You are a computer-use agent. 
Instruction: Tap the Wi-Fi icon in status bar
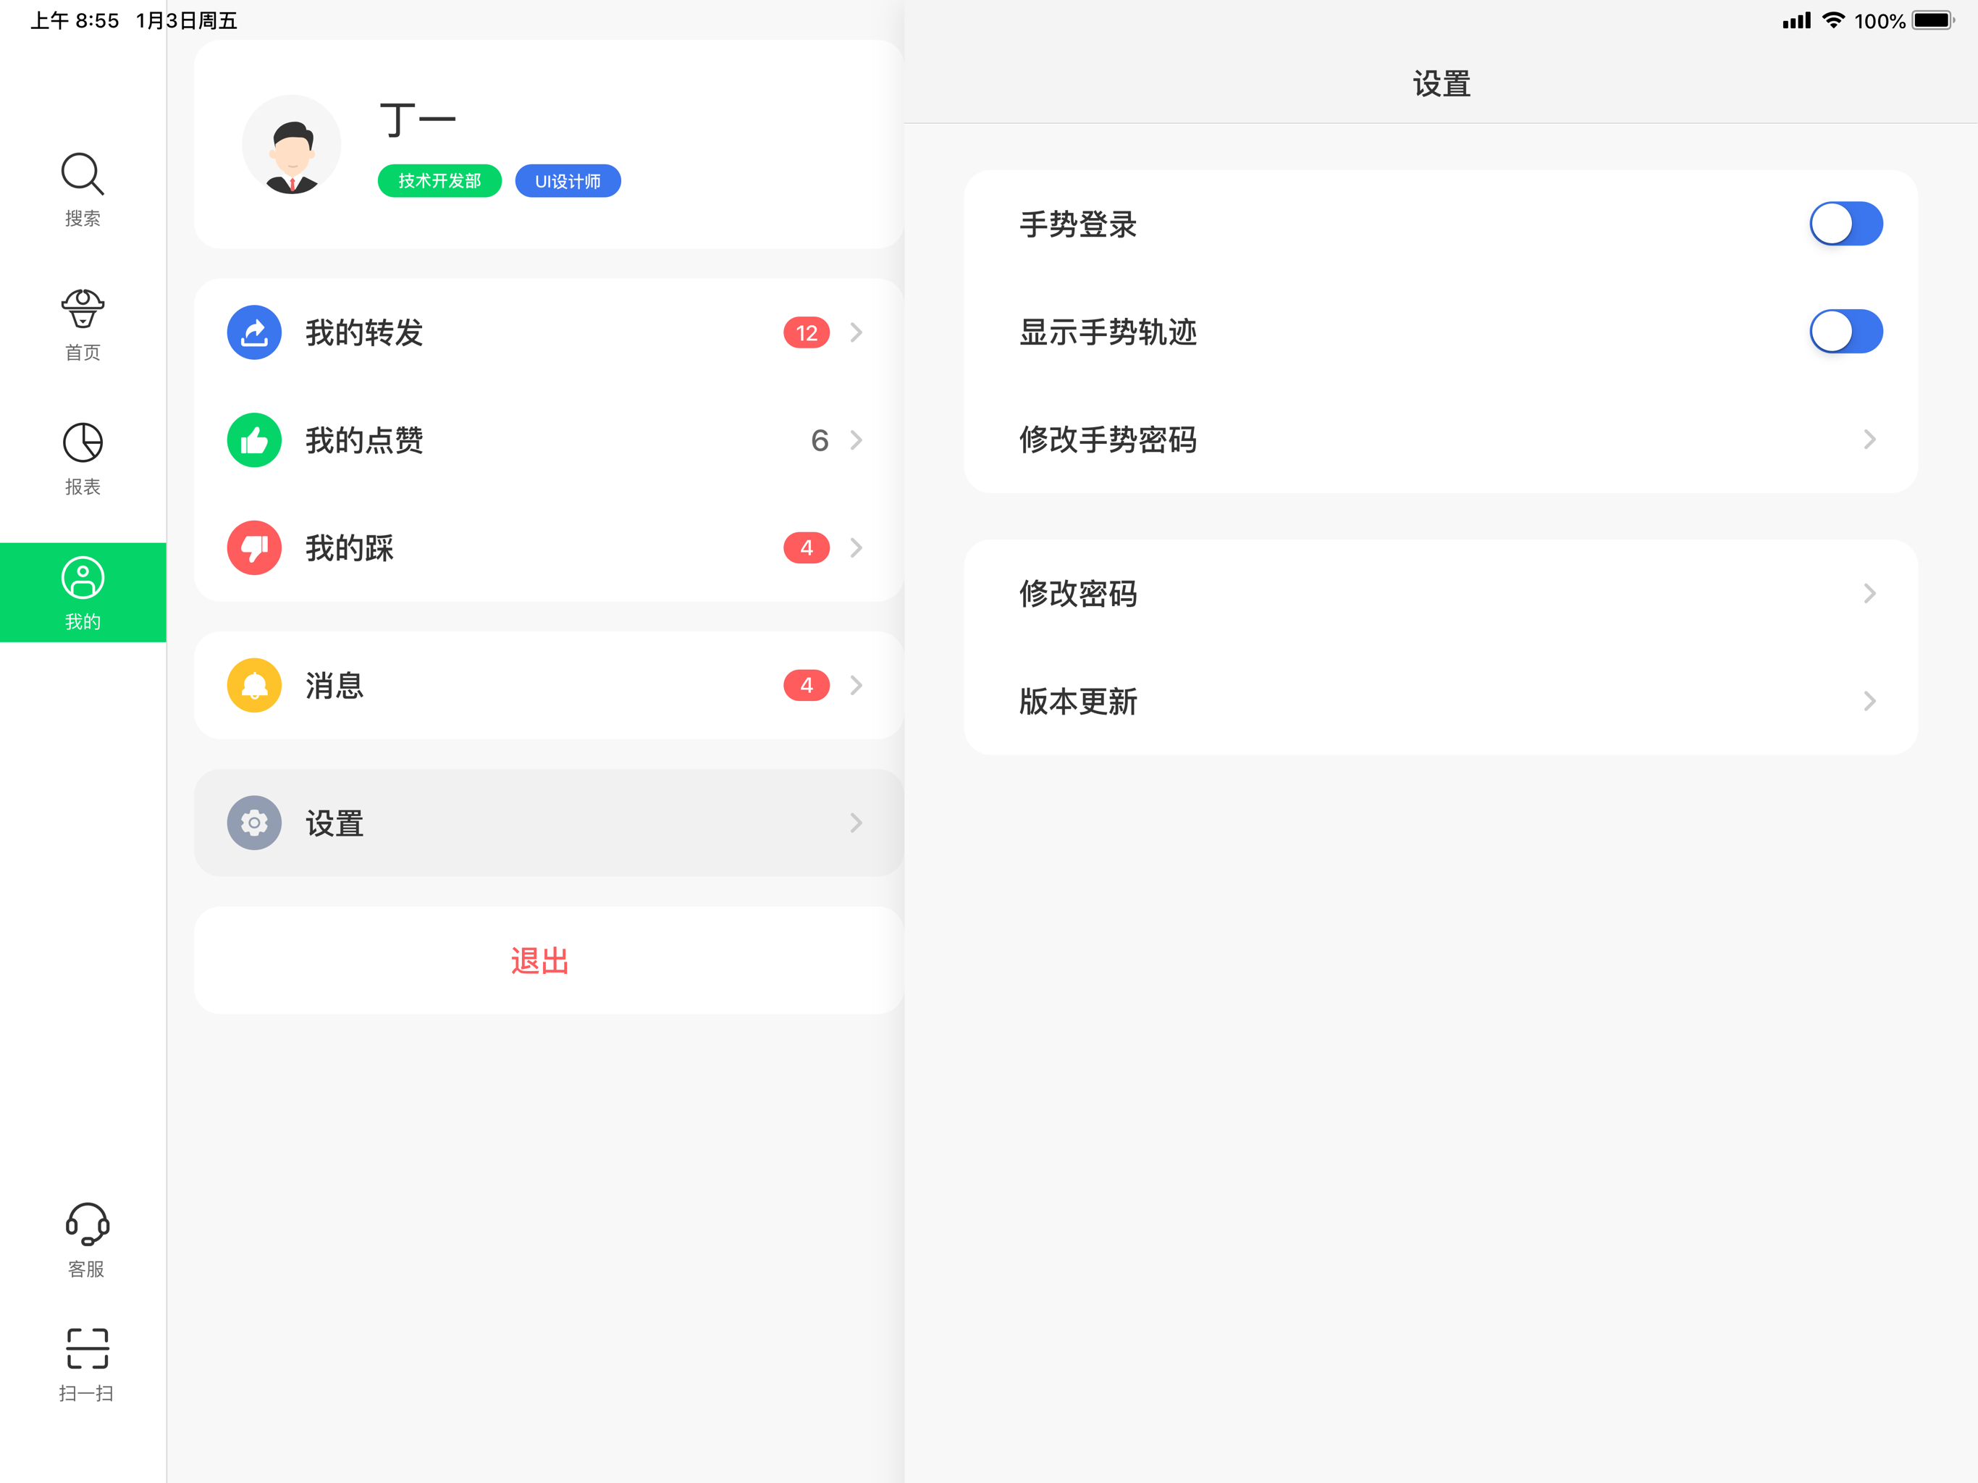1833,20
